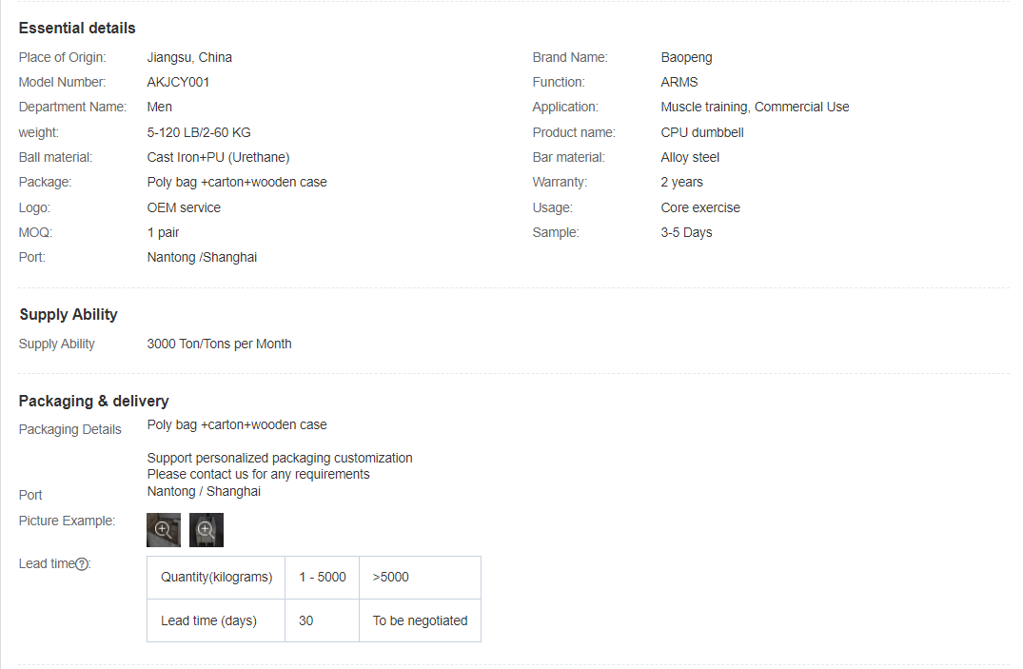Viewport: 1023px width, 669px height.
Task: Click the Supply Ability section heading
Action: tap(69, 315)
